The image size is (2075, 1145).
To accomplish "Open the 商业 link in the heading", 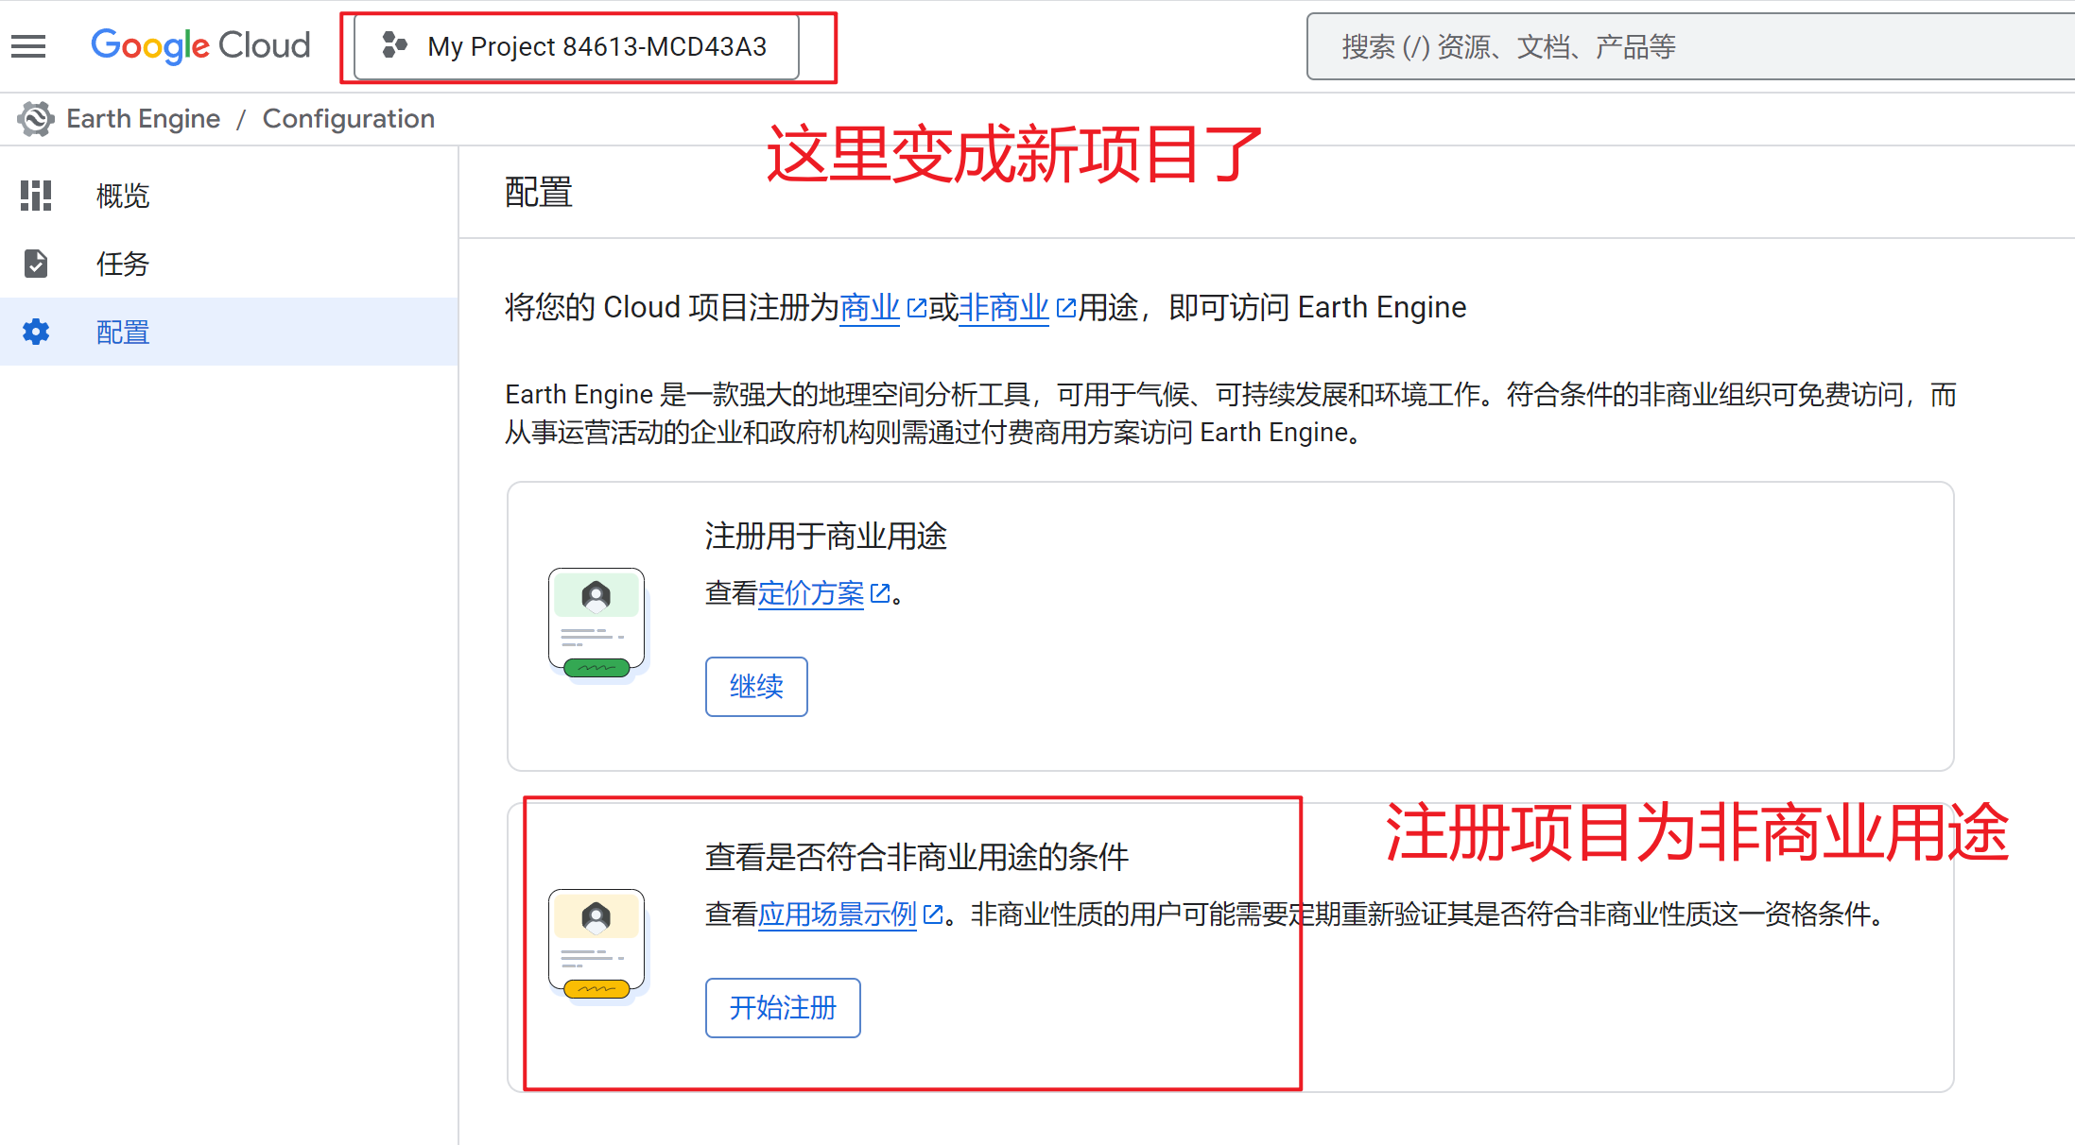I will point(870,307).
